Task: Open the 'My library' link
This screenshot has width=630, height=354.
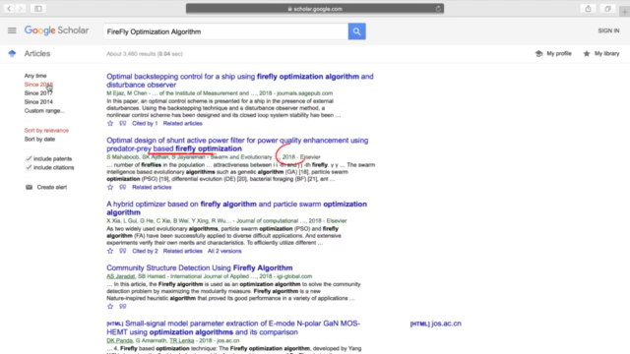Action: tap(606, 53)
